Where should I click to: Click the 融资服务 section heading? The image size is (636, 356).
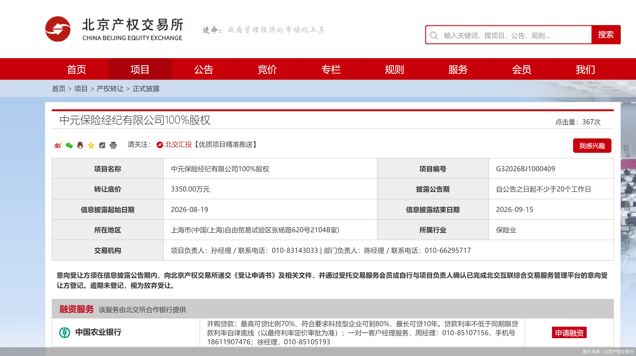[77, 309]
